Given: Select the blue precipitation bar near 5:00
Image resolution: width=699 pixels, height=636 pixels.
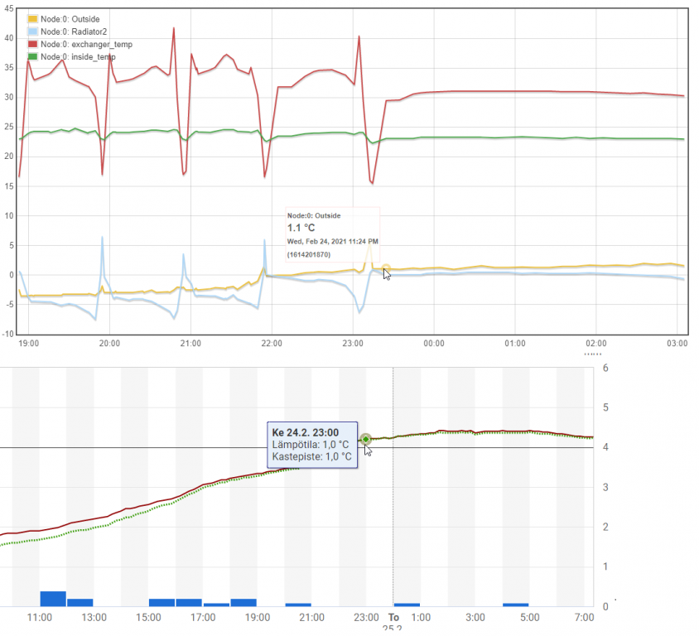Looking at the screenshot, I should (x=515, y=605).
